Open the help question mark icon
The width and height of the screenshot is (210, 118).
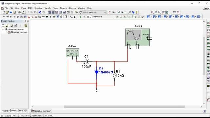pyautogui.click(x=136, y=12)
